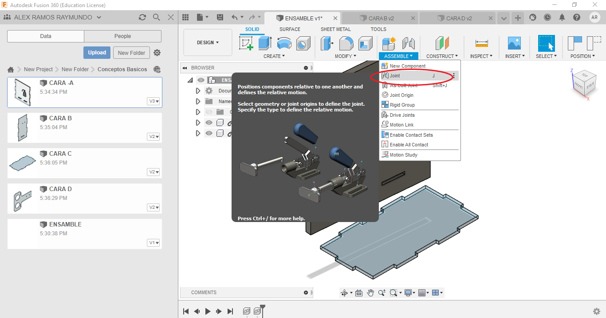Click the Create Sketch tool icon
This screenshot has height=318, width=606.
[246, 43]
